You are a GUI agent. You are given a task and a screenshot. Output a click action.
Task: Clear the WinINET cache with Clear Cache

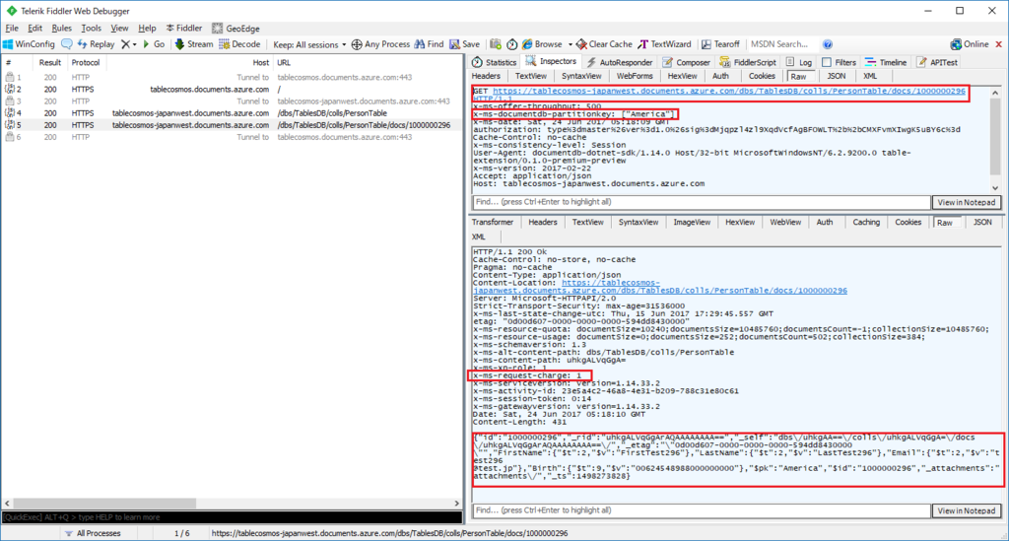click(604, 44)
